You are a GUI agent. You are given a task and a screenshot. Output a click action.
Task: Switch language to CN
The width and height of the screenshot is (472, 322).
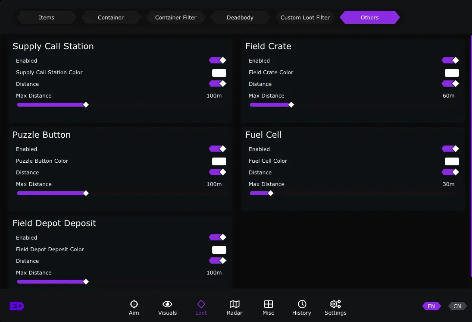tap(457, 306)
